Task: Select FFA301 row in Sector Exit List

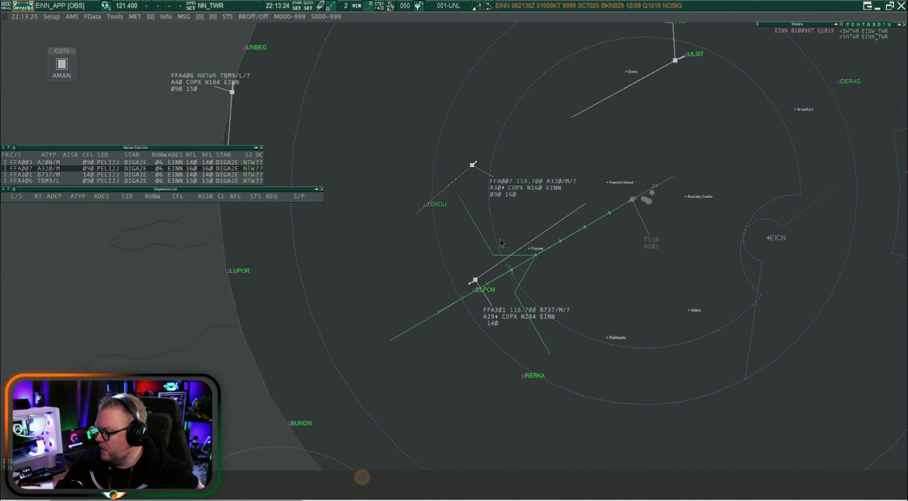Action: pos(133,174)
